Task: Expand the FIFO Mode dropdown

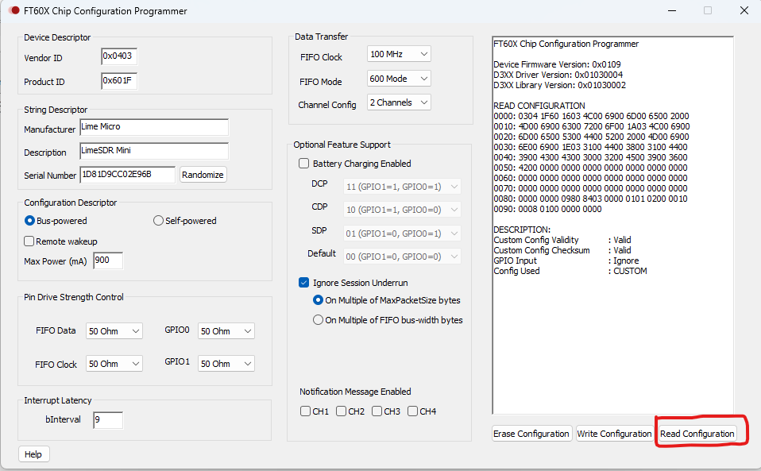Action: pyautogui.click(x=399, y=79)
